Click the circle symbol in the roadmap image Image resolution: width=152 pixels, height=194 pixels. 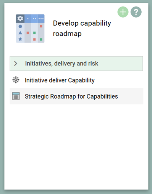20,26
